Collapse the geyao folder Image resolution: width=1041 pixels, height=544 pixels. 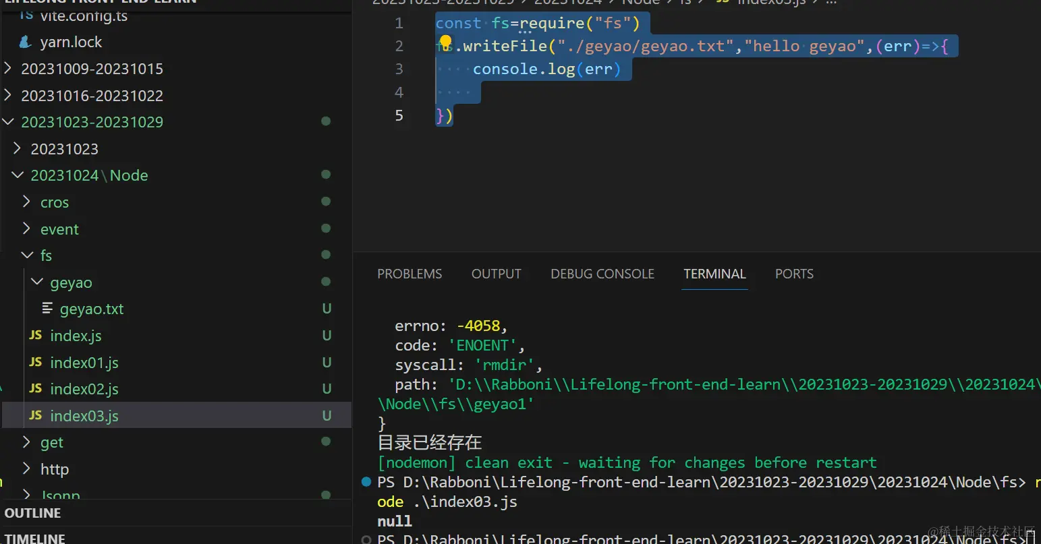[37, 282]
